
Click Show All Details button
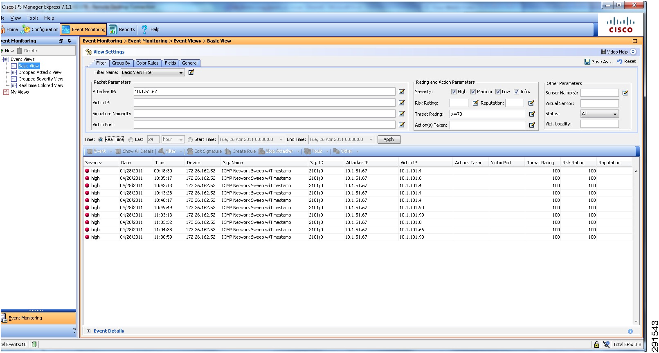click(135, 151)
